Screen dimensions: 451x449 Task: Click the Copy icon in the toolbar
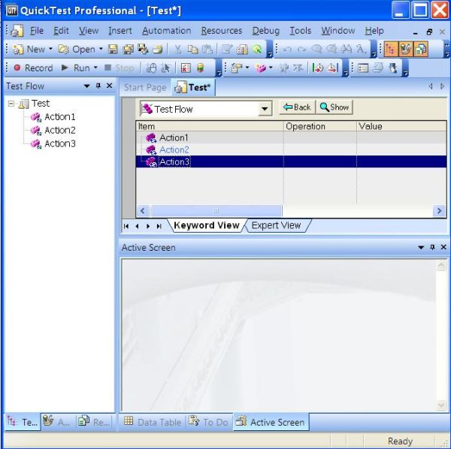tap(192, 50)
